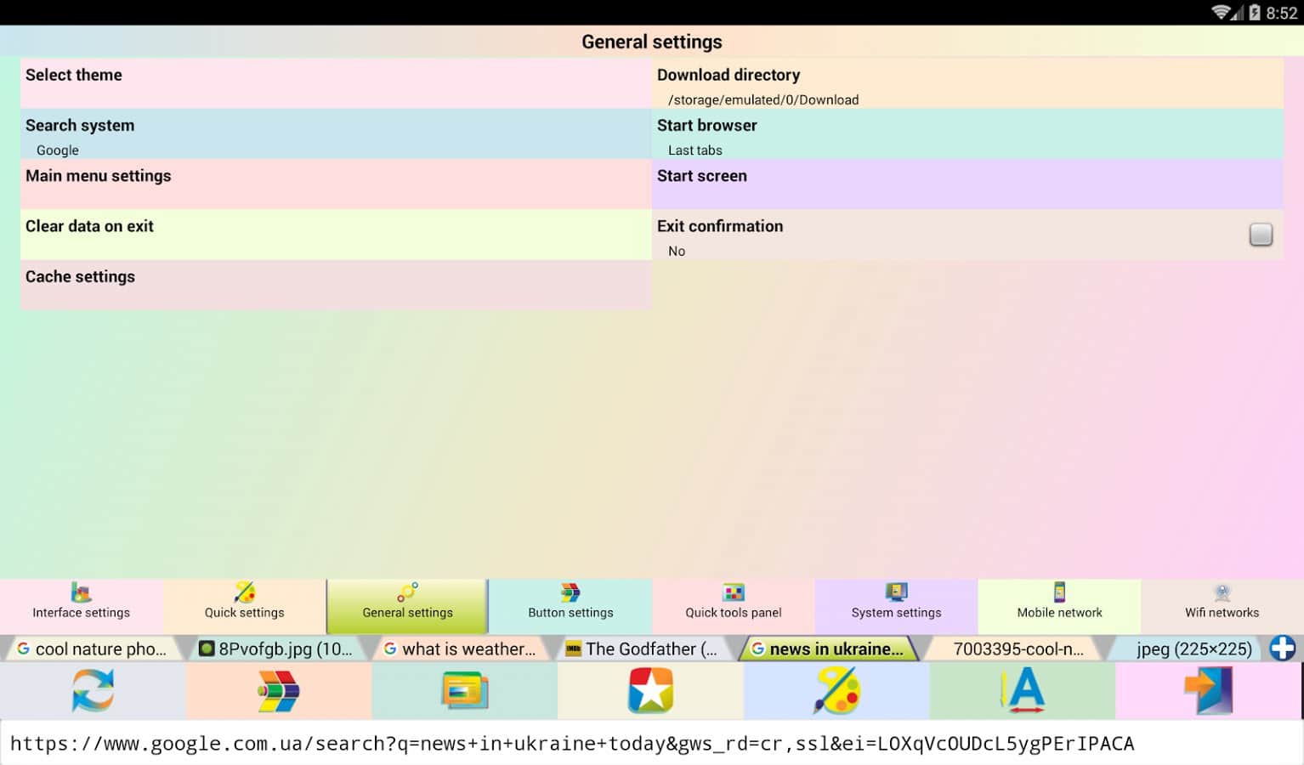Switch to Button settings tab
Viewport: 1304px width, 765px height.
[570, 603]
